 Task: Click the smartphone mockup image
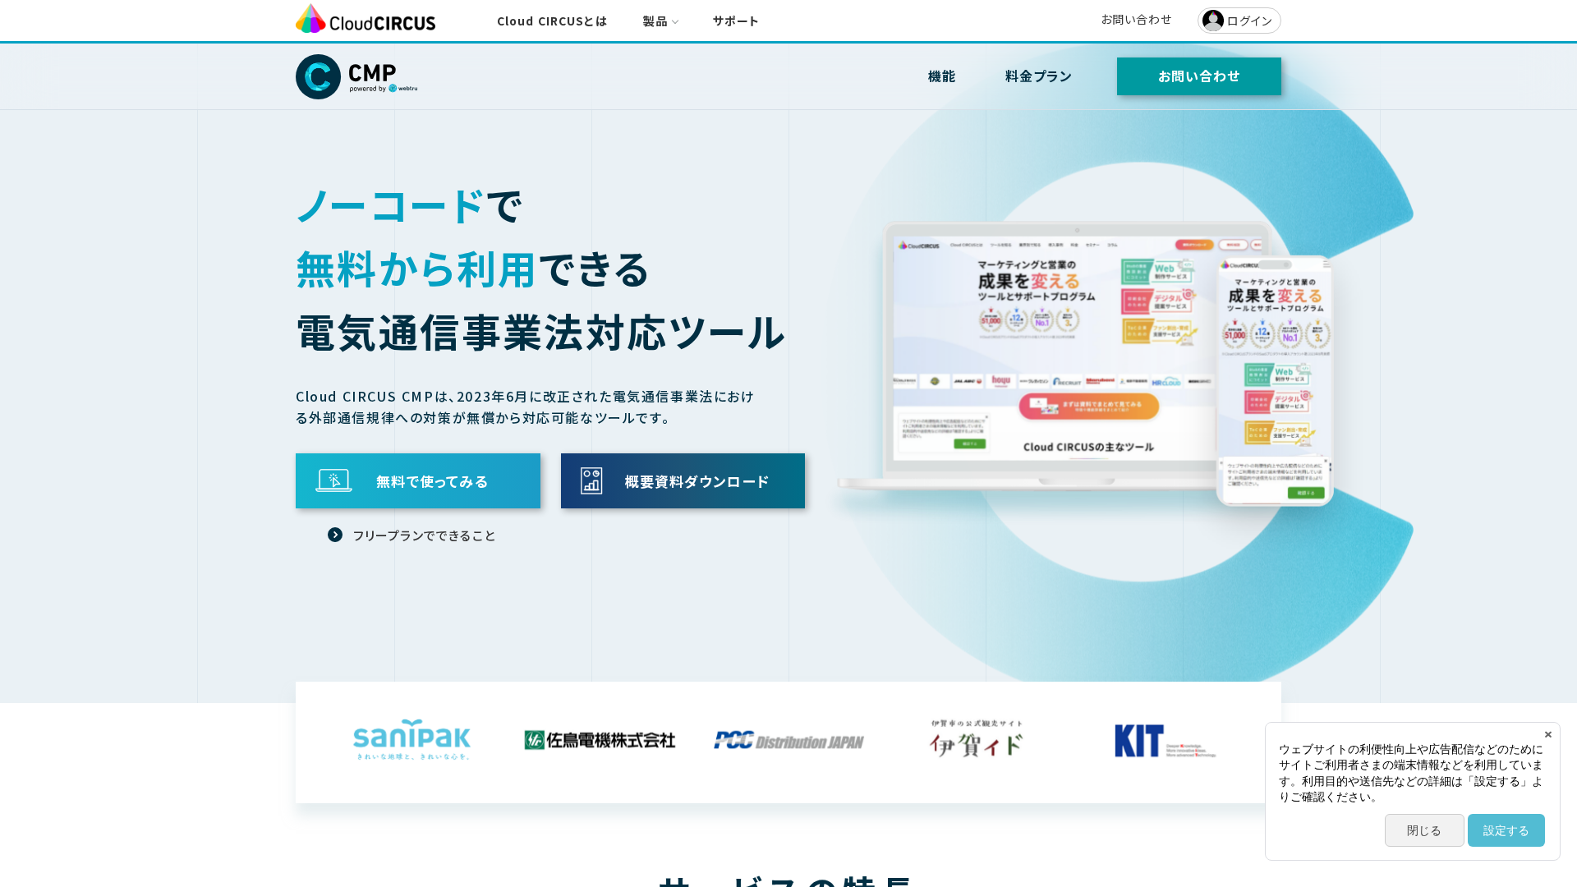[x=1275, y=381]
